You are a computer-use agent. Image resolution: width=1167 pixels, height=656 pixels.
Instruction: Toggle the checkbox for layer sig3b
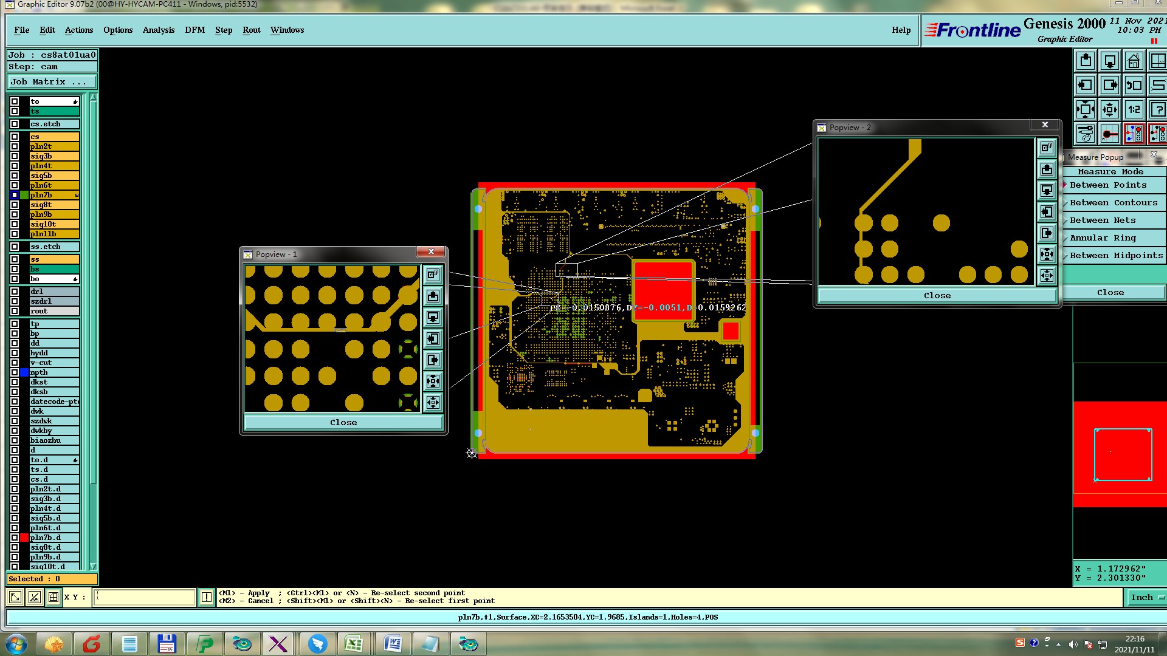(x=15, y=156)
